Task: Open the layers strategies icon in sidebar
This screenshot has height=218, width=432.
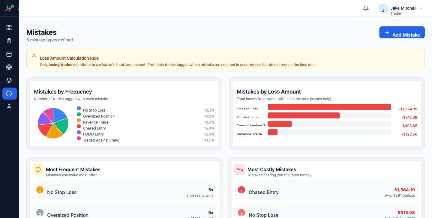Action: pos(9,80)
